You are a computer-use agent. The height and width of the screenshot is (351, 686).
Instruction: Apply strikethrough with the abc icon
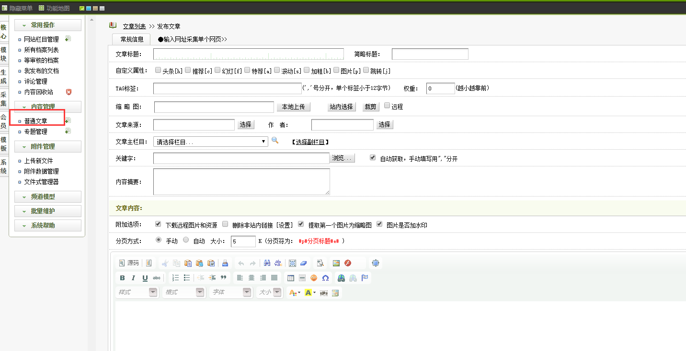point(156,278)
